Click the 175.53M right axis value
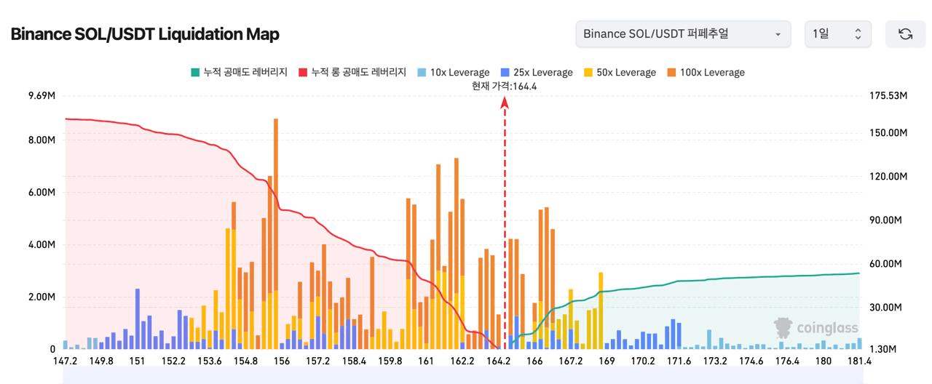This screenshot has width=932, height=384. (x=888, y=96)
